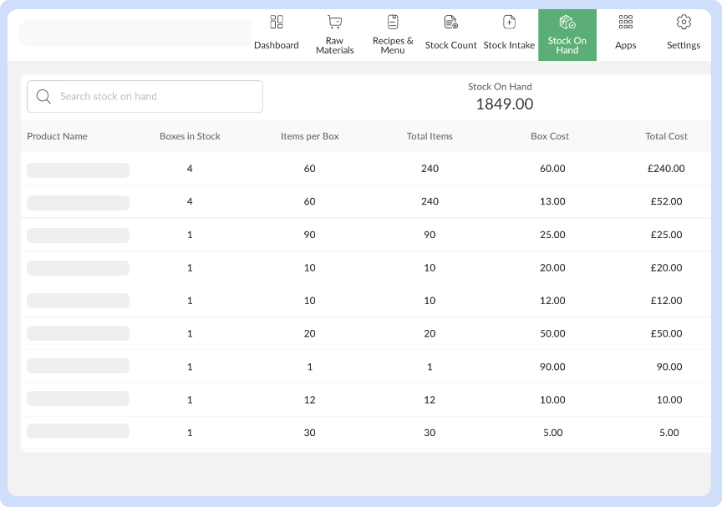
Task: Open the Recipes & Menu icon
Action: click(x=393, y=22)
